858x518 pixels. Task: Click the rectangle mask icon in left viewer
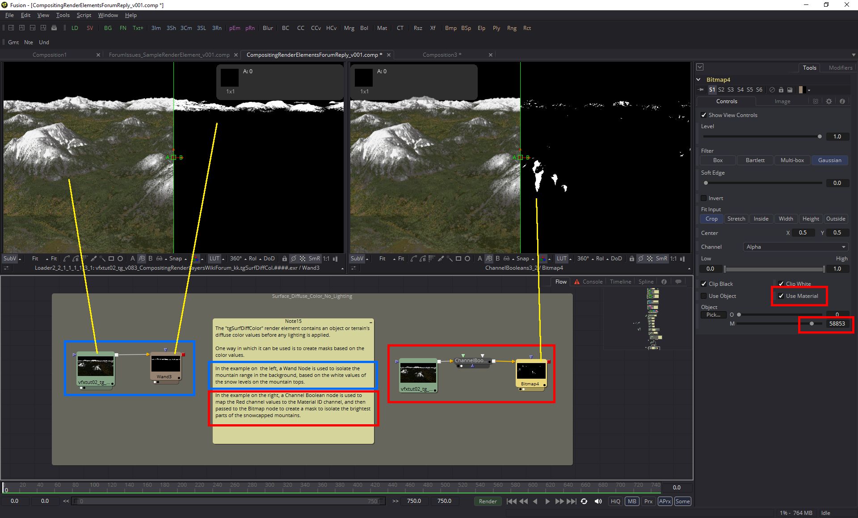(111, 259)
